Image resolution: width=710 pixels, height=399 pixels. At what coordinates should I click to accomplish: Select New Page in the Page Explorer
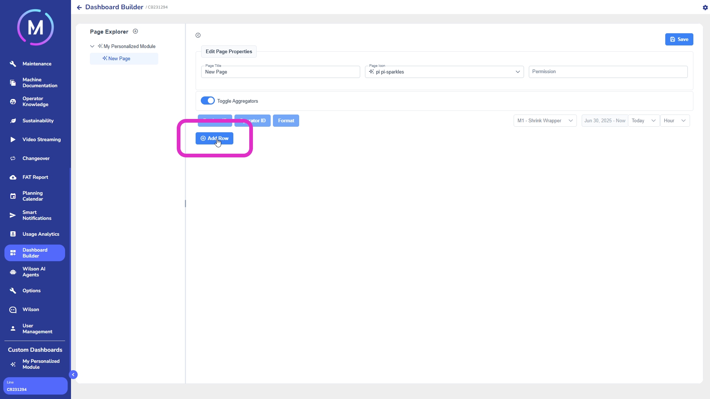[119, 59]
